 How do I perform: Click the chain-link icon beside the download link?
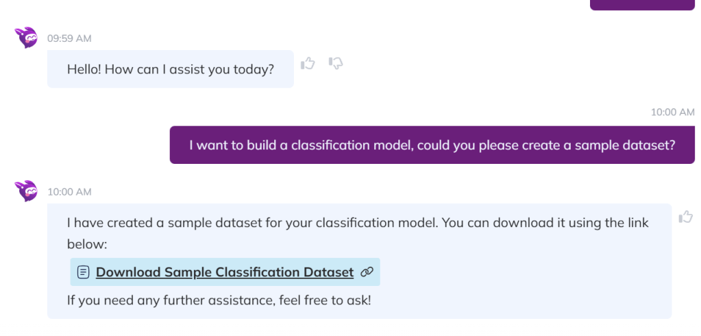(x=367, y=272)
